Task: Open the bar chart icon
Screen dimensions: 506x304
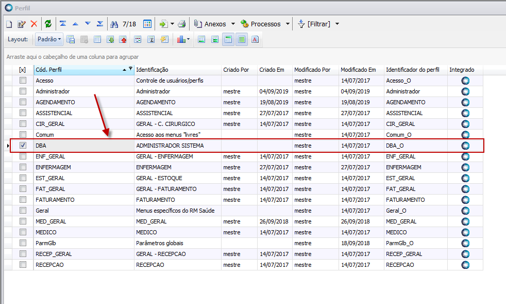Action: click(181, 39)
